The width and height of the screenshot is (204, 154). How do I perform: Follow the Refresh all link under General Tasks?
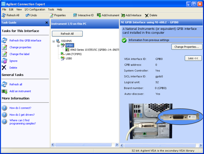click(x=16, y=85)
